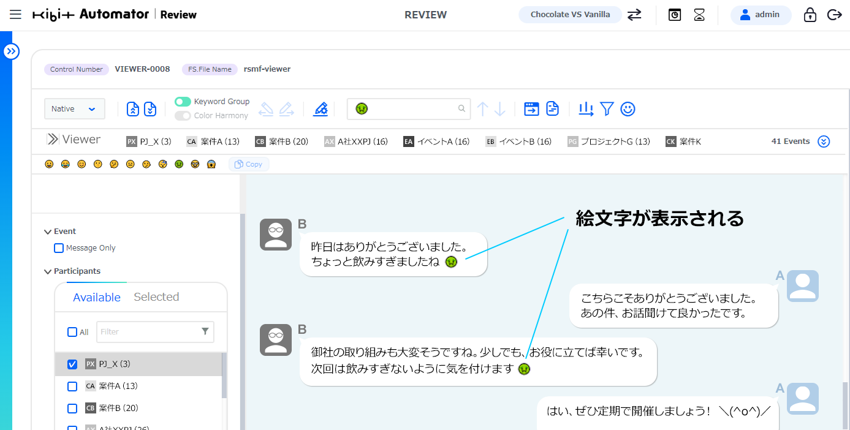The image size is (850, 430).
Task: Open the document summary icon in toolbar
Action: (552, 108)
